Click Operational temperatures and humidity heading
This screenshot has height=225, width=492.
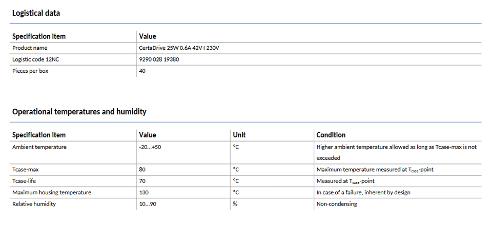(79, 111)
